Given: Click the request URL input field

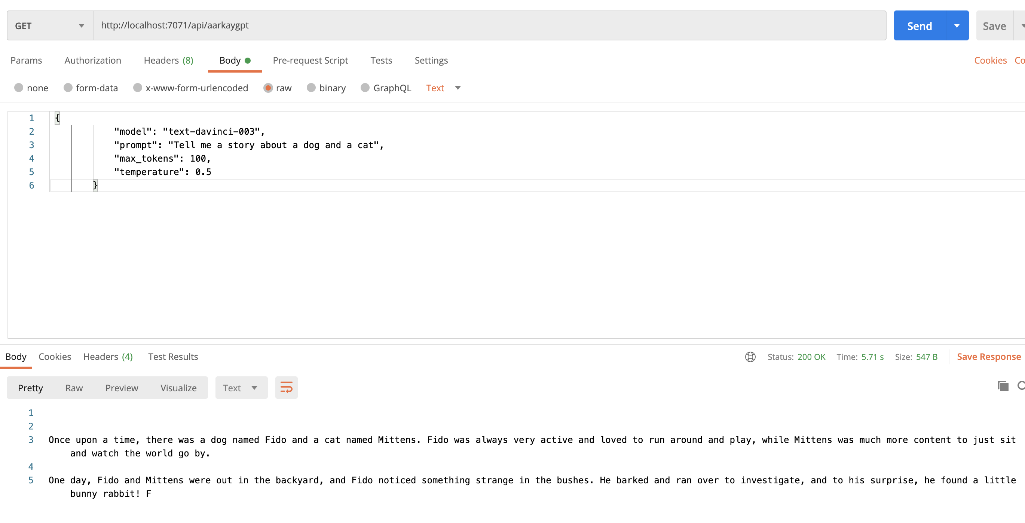Looking at the screenshot, I should [489, 25].
